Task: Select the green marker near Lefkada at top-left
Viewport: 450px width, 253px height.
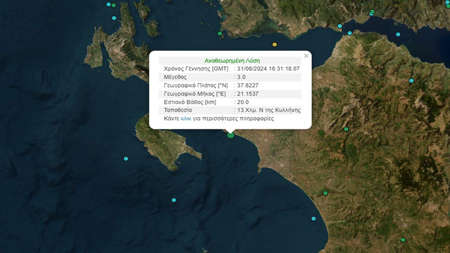Action: (114, 5)
